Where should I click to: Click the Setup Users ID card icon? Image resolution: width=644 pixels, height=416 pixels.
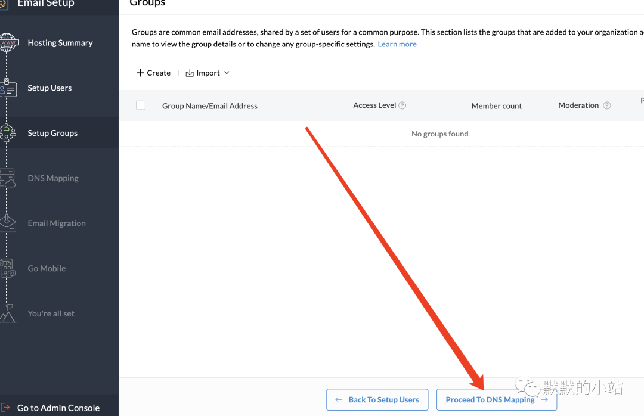click(x=8, y=88)
